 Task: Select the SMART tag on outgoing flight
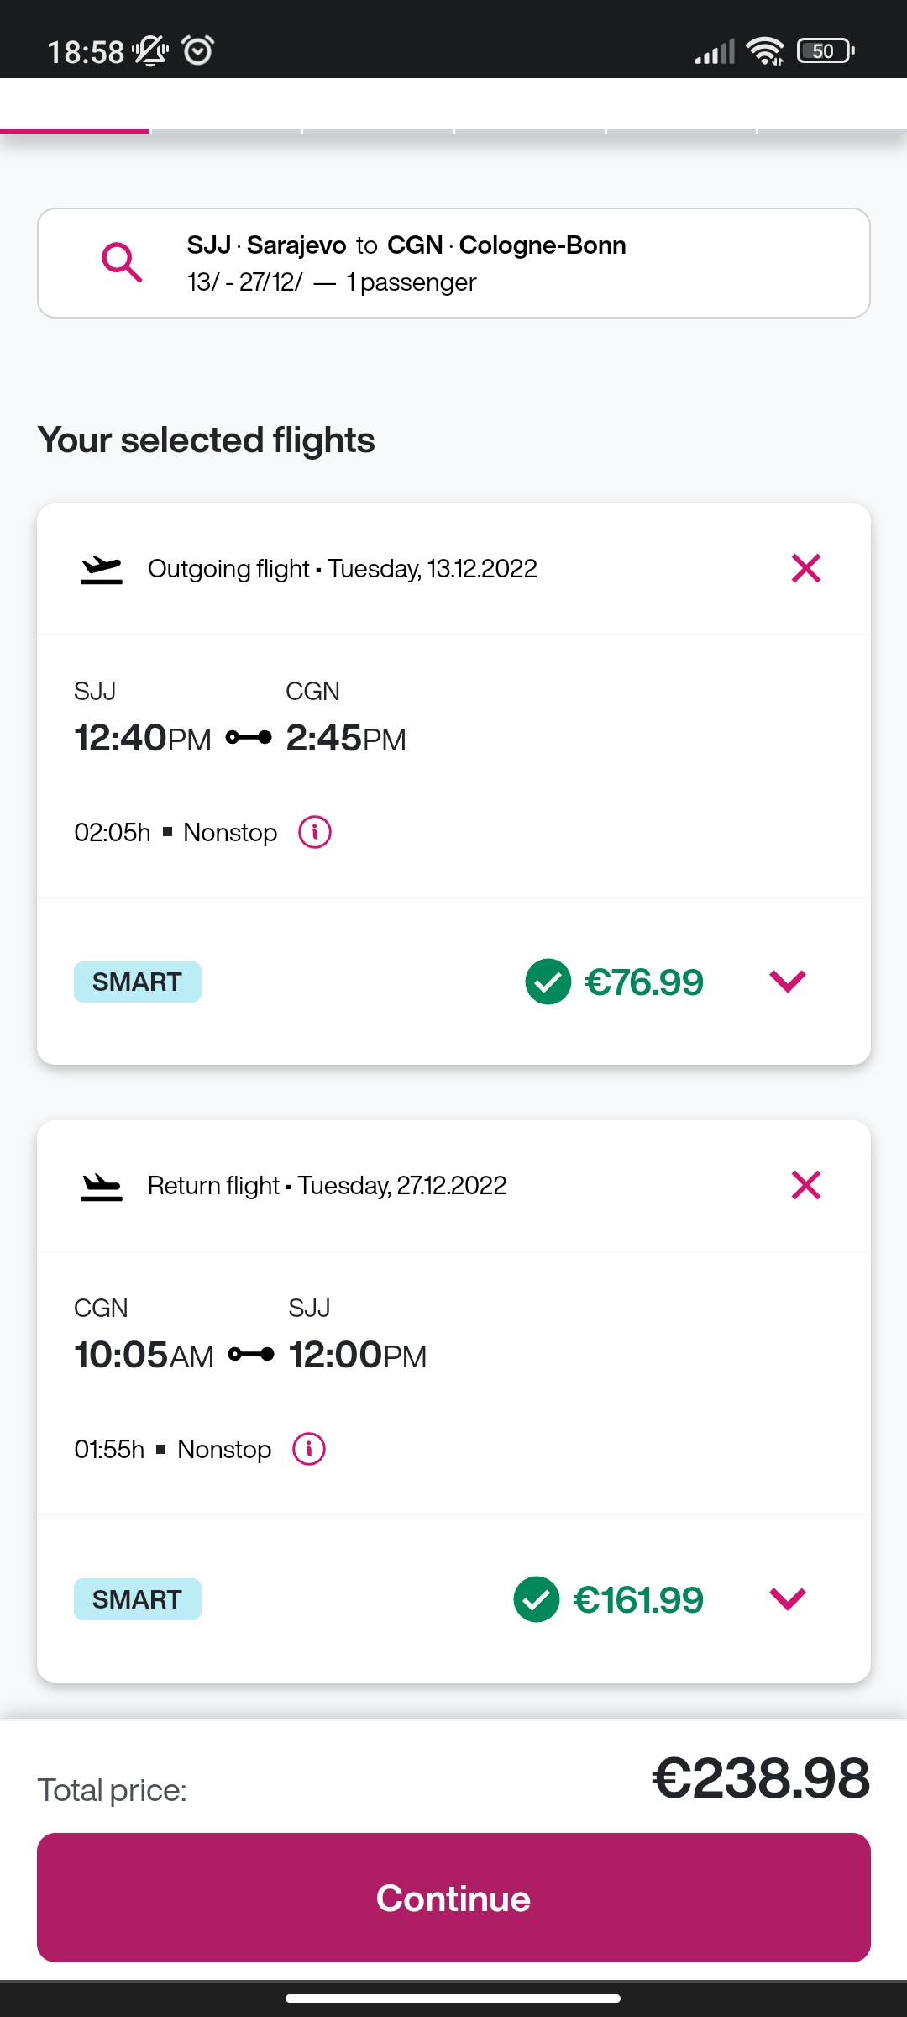click(138, 982)
